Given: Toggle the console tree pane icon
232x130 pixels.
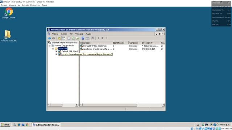Looking at the screenshot, I should tap(64, 38).
